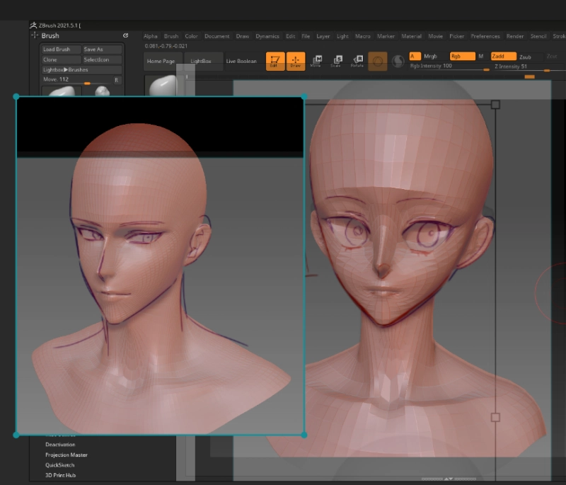
Task: Select the Draw mode icon
Action: [296, 62]
